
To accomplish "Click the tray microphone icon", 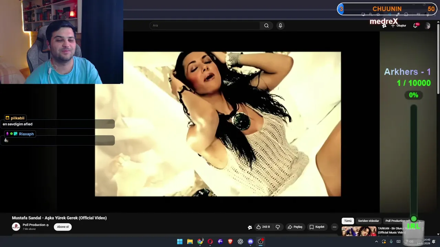I will pyautogui.click(x=391, y=242).
